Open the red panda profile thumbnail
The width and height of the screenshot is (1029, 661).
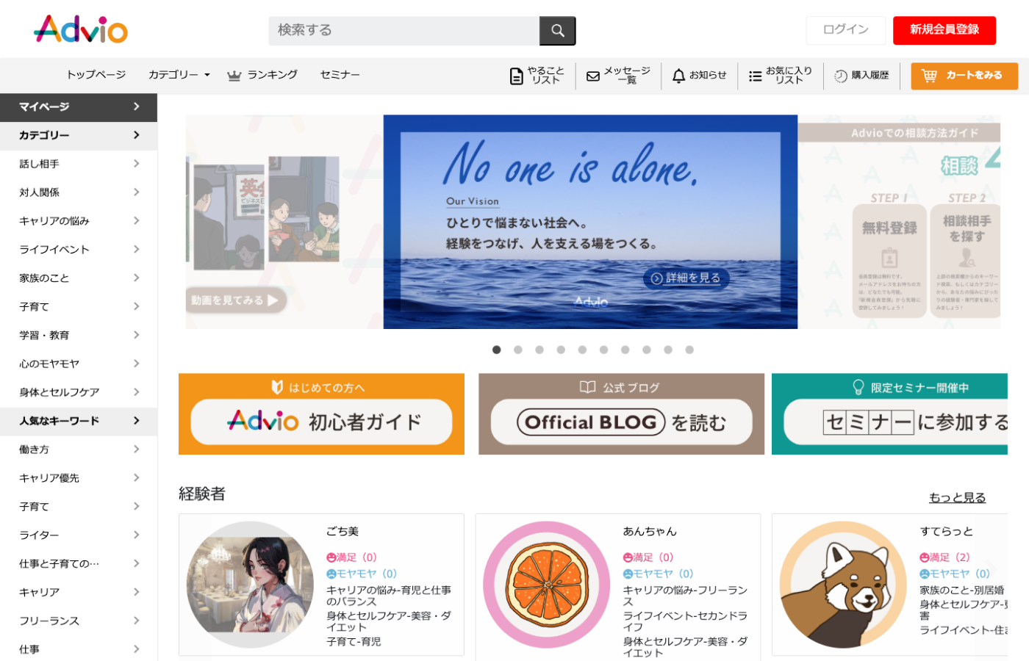coord(842,585)
